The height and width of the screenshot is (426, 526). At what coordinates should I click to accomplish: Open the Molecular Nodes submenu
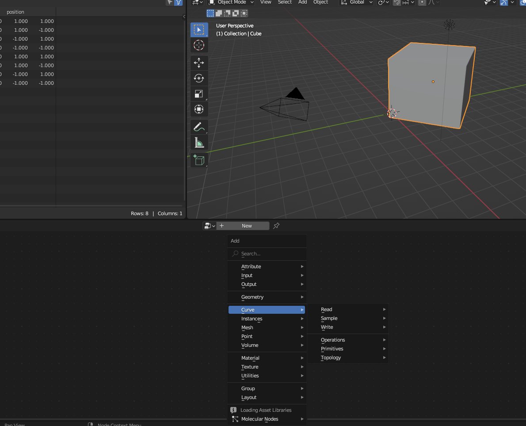point(267,419)
